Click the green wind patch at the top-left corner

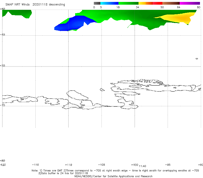click(17, 13)
